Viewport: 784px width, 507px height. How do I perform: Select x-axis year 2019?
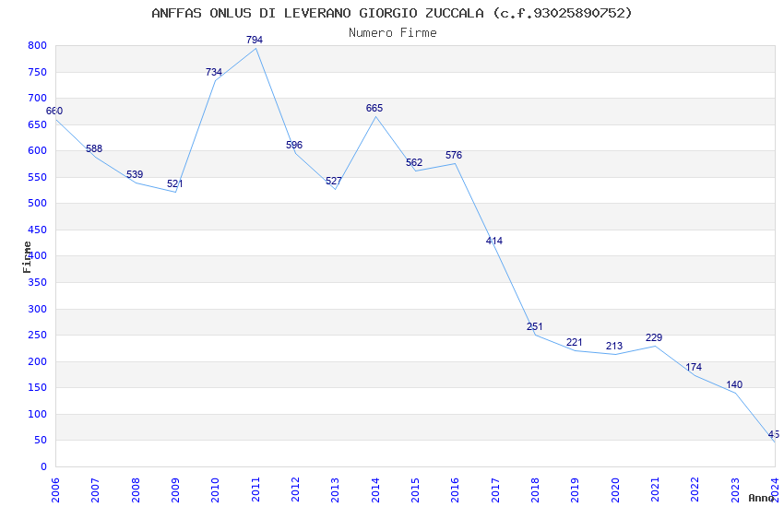coord(575,489)
